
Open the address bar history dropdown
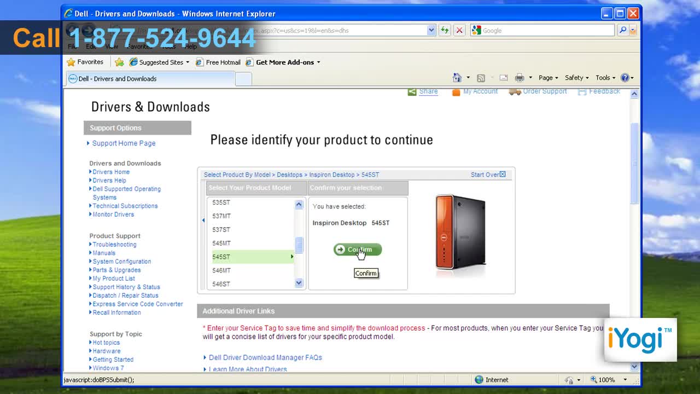click(x=431, y=31)
